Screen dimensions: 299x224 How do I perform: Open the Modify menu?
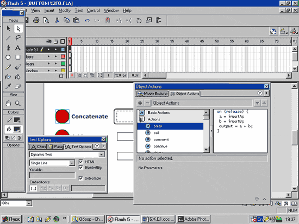click(x=65, y=11)
